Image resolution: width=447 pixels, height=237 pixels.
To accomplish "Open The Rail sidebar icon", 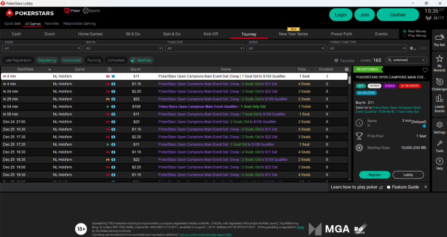I will [439, 38].
